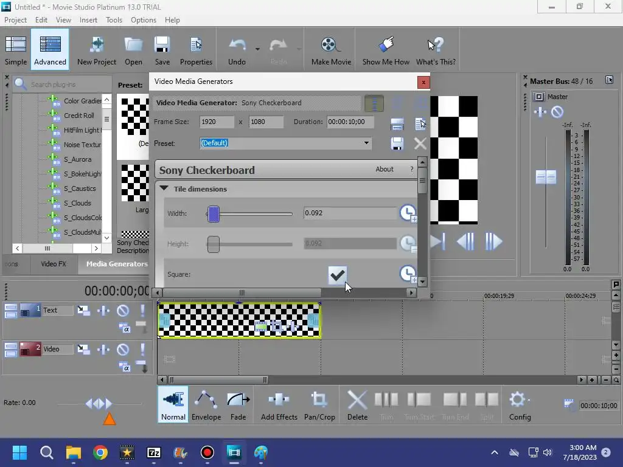Switch to Video FX tab
Screen dimensions: 623x467
point(54,264)
